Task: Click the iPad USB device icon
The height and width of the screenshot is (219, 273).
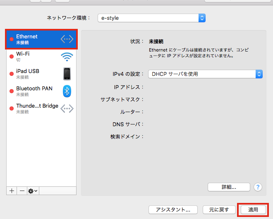Action: [67, 74]
